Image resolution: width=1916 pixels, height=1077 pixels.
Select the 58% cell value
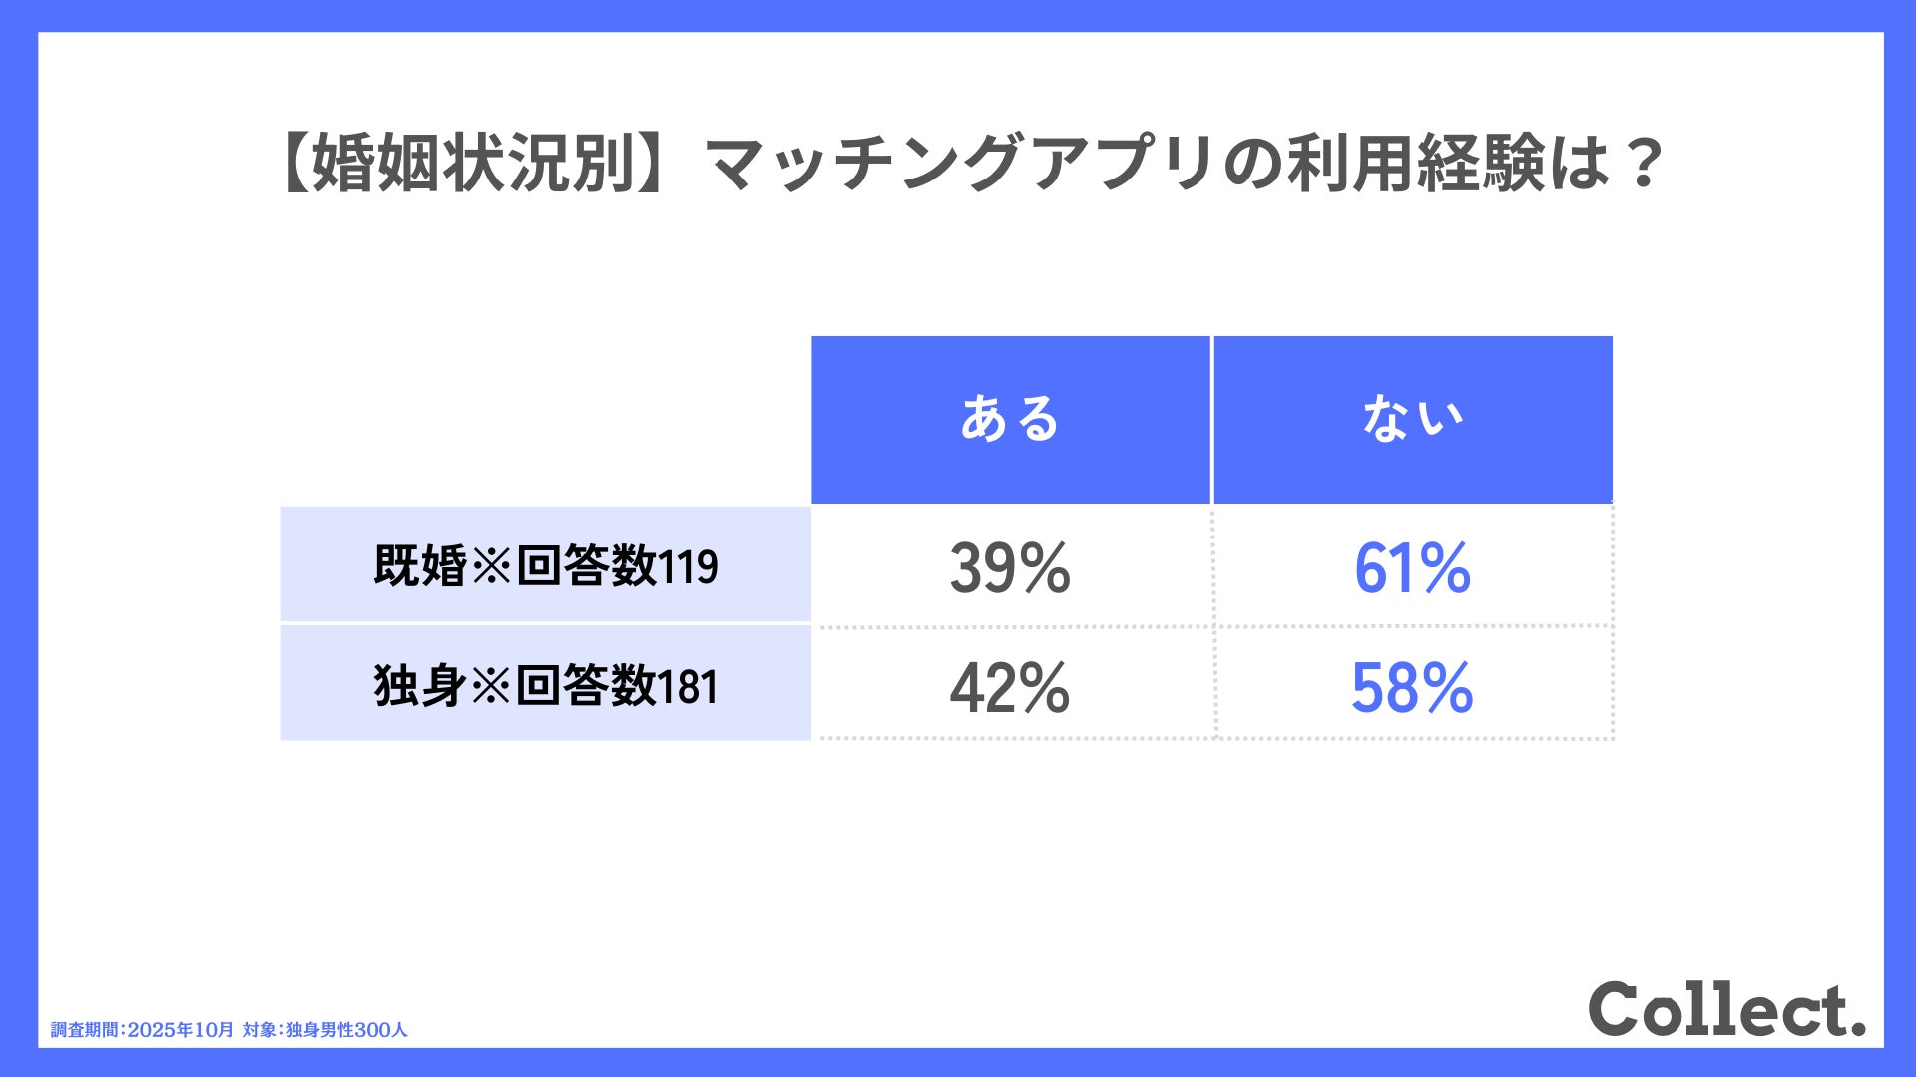(1412, 688)
